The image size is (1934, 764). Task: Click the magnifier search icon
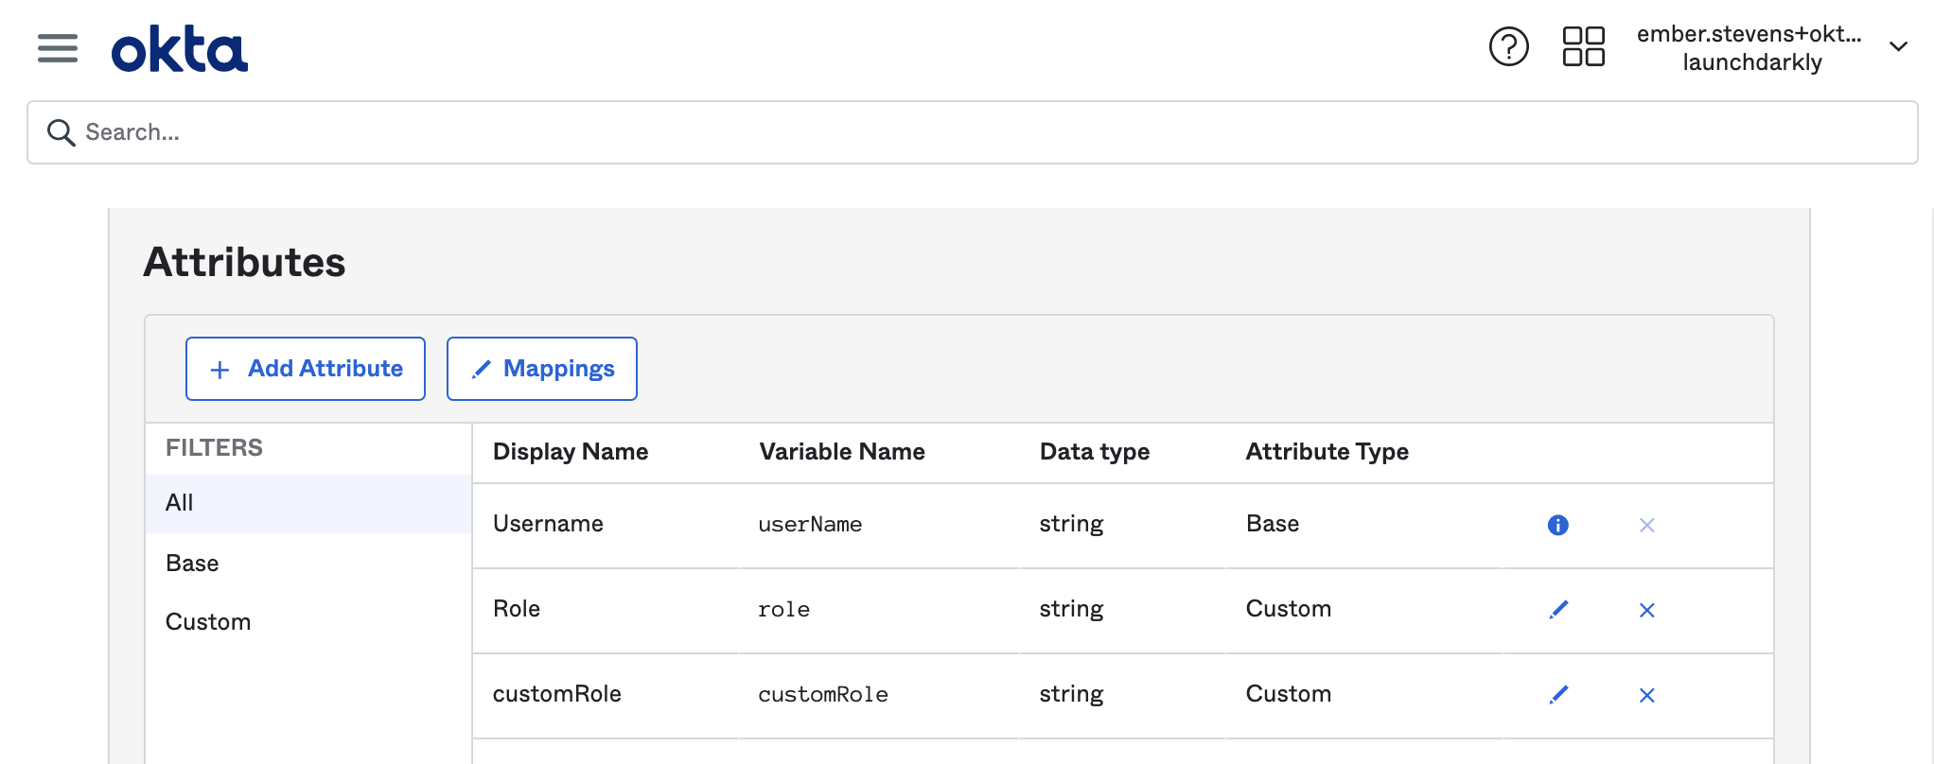[62, 132]
